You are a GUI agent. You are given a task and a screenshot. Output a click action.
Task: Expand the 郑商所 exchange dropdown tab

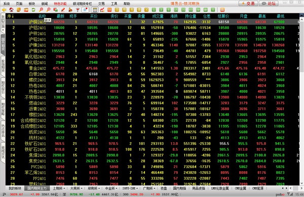[93, 188]
